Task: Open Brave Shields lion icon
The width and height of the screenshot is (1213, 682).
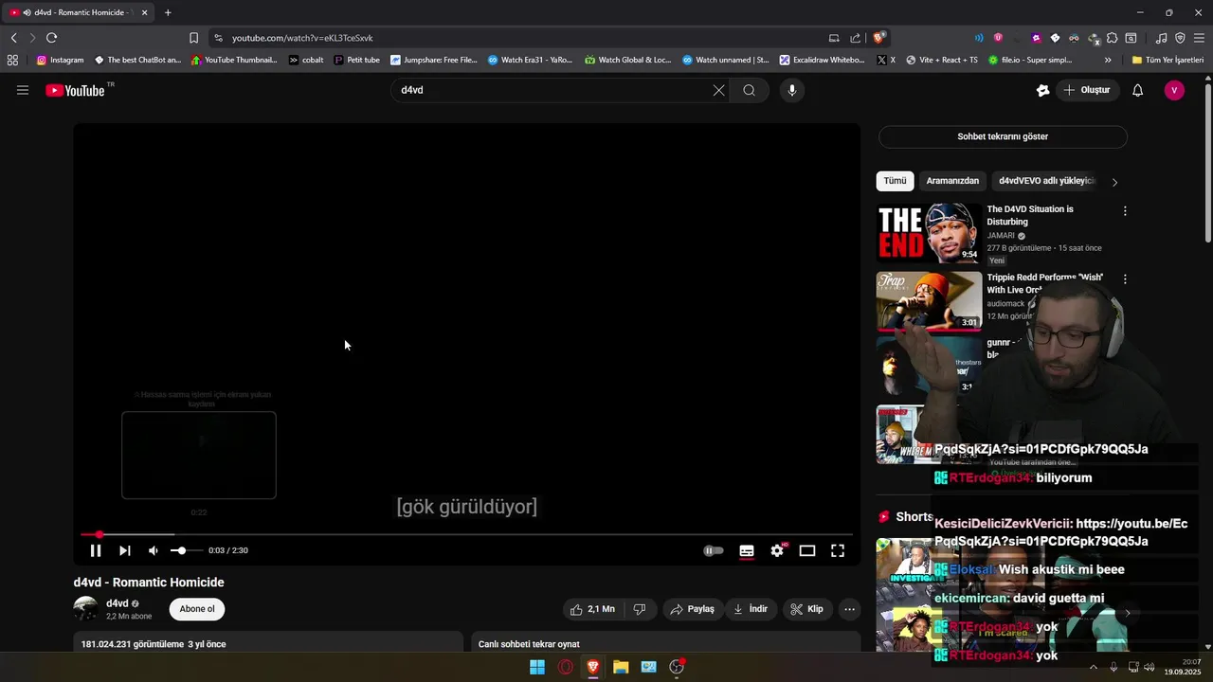Action: point(879,38)
